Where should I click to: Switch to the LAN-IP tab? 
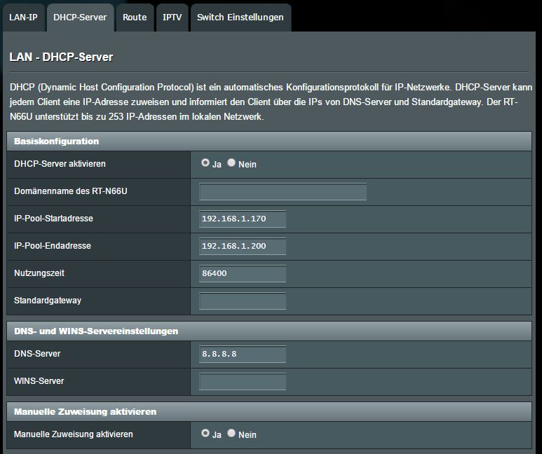pyautogui.click(x=23, y=17)
